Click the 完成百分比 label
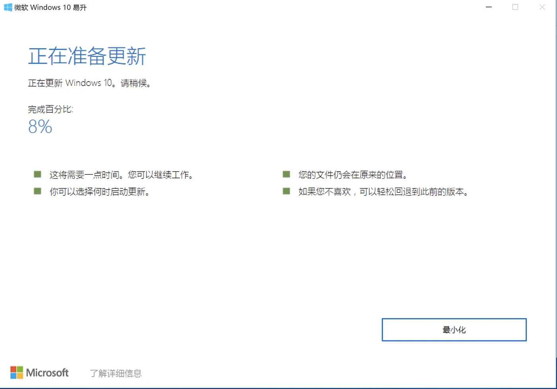This screenshot has width=557, height=389. (50, 109)
